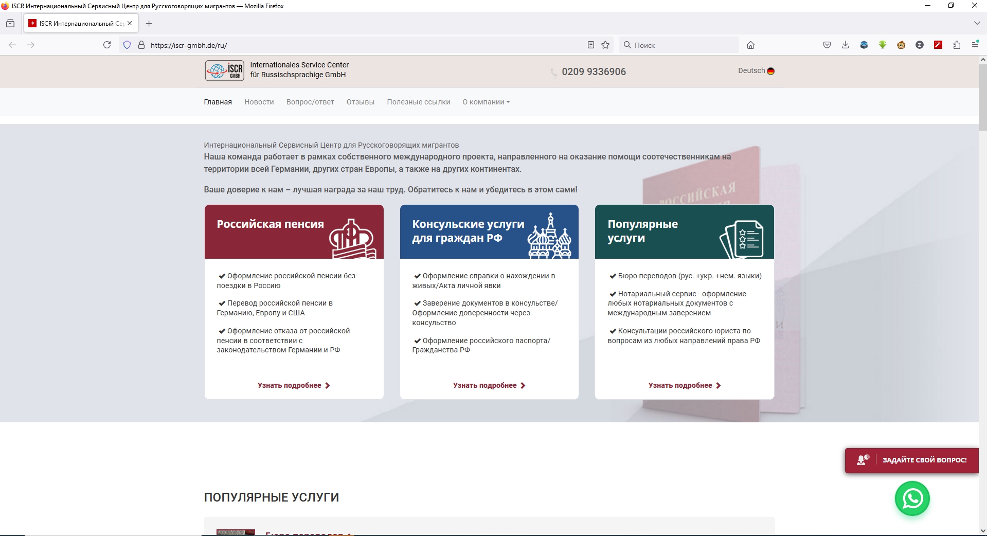Open the Pocket save icon
Viewport: 987px width, 536px height.
coord(827,45)
